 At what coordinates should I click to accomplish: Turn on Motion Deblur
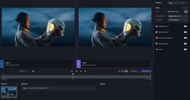pyautogui.click(x=186, y=32)
